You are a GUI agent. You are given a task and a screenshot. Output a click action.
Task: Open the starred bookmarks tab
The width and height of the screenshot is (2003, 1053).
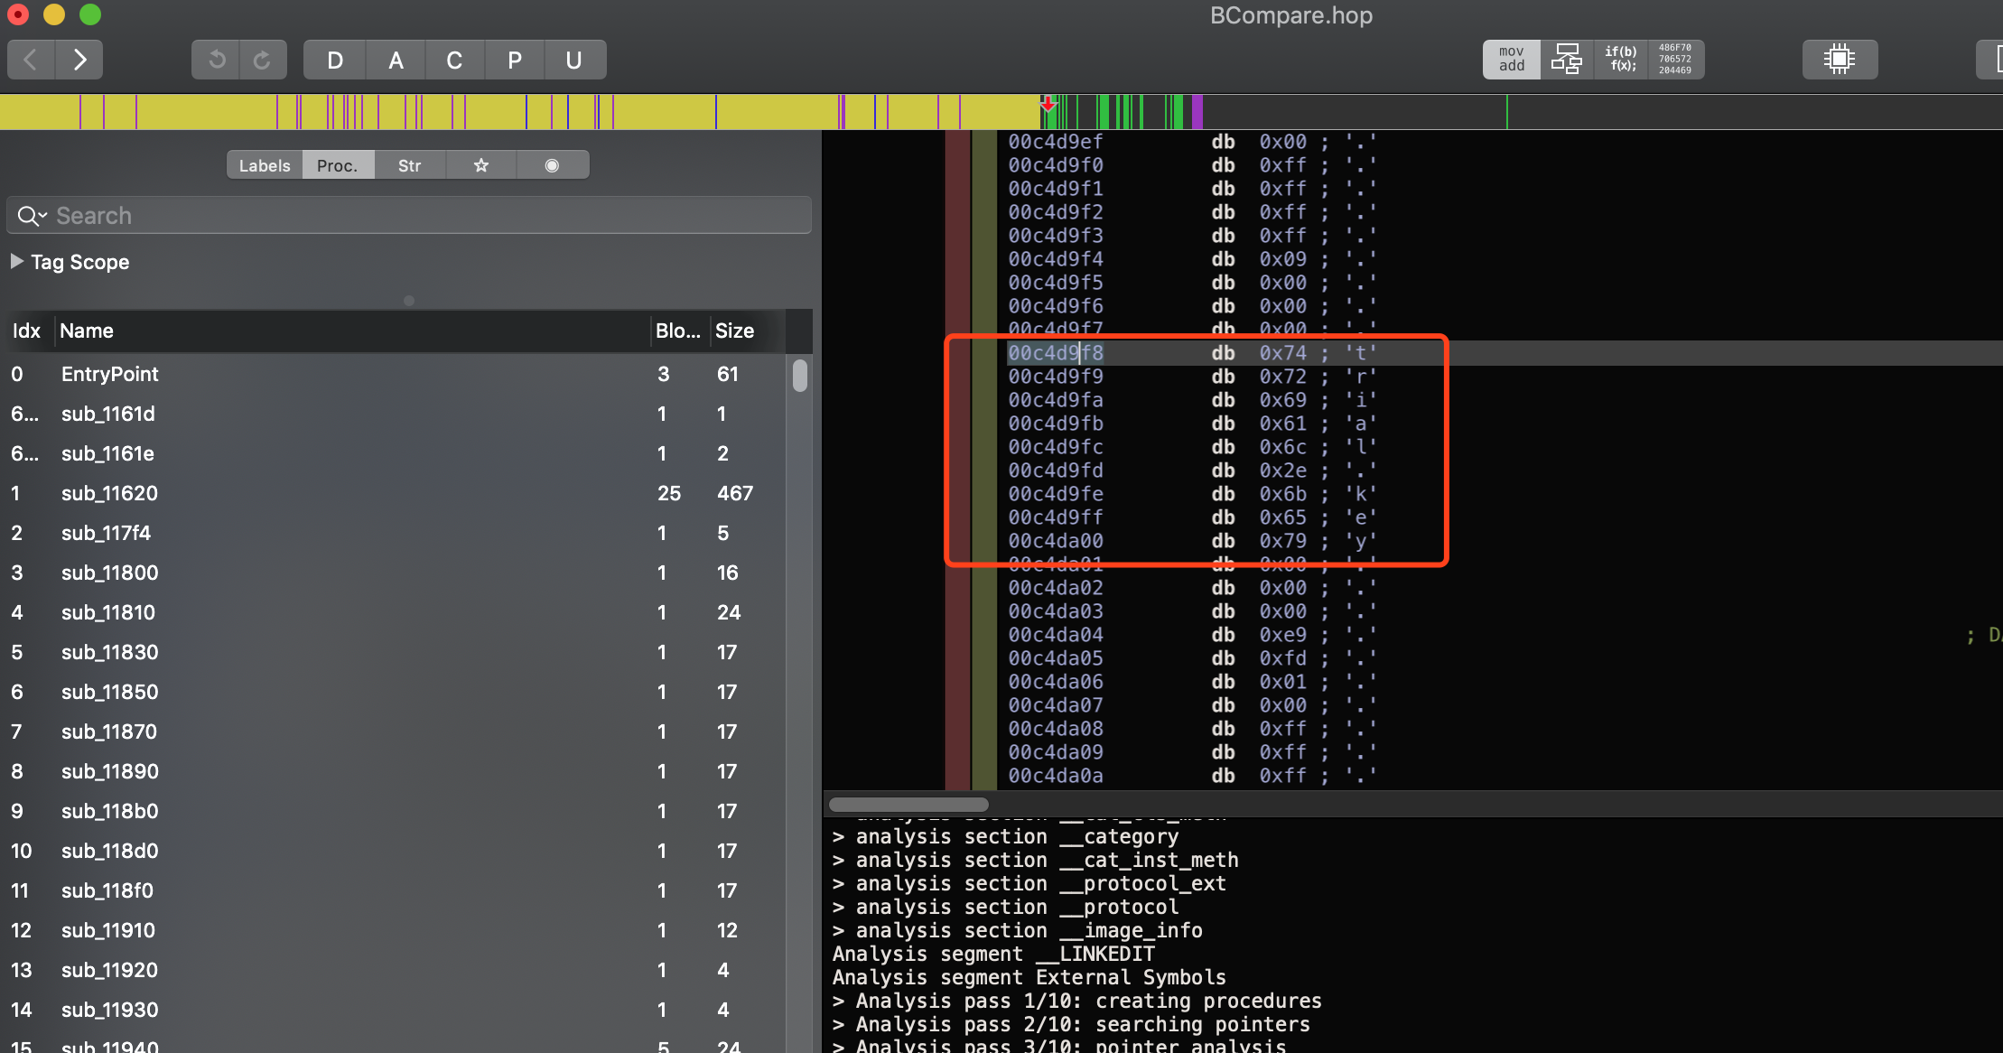(481, 165)
